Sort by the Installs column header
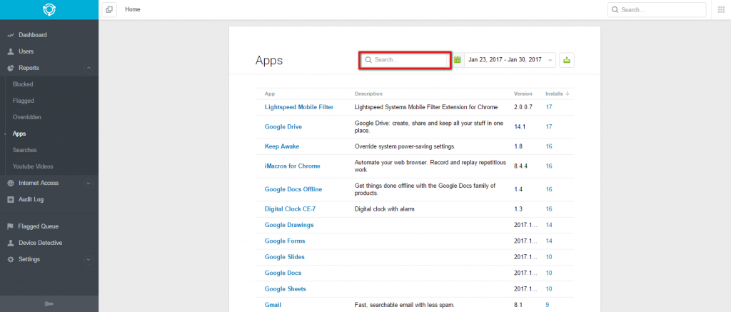 point(554,94)
